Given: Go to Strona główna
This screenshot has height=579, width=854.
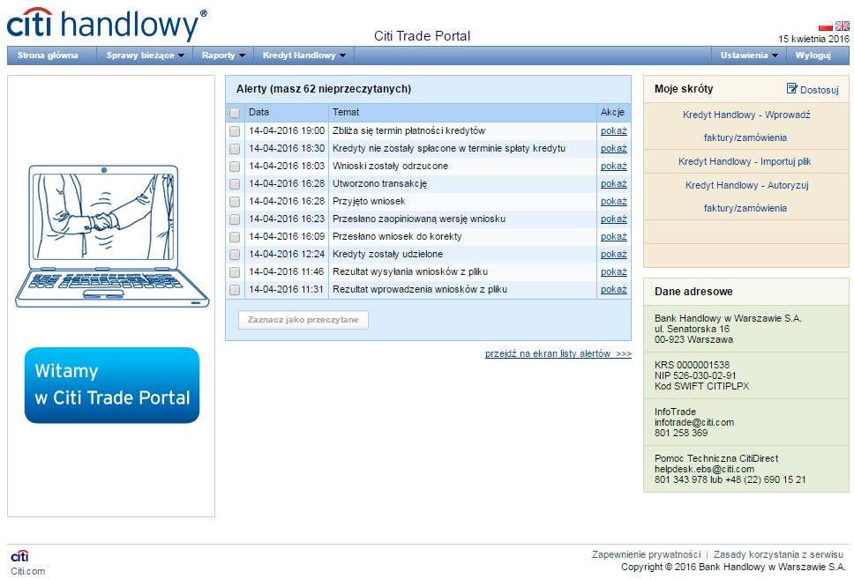Looking at the screenshot, I should [x=48, y=56].
